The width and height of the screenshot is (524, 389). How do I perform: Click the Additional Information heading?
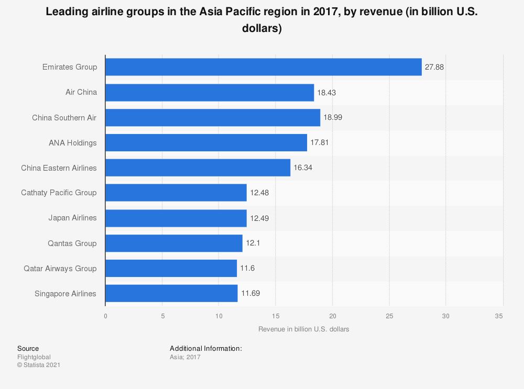[205, 348]
